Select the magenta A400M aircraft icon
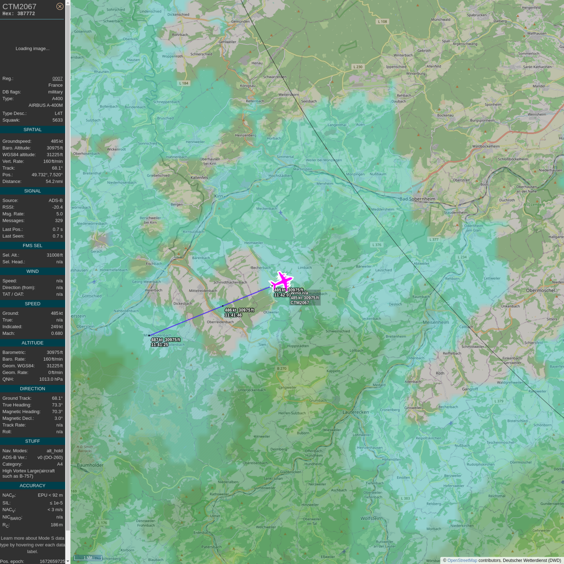564x564 pixels. point(282,280)
